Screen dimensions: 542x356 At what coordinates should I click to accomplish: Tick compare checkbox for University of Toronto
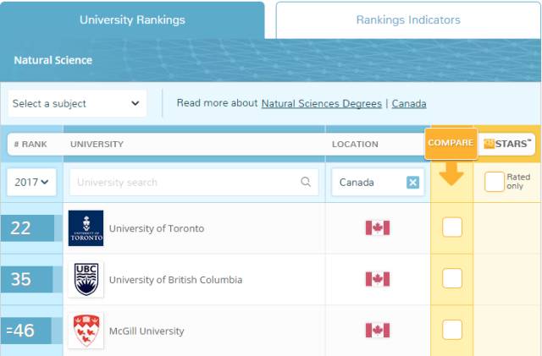[x=452, y=227]
